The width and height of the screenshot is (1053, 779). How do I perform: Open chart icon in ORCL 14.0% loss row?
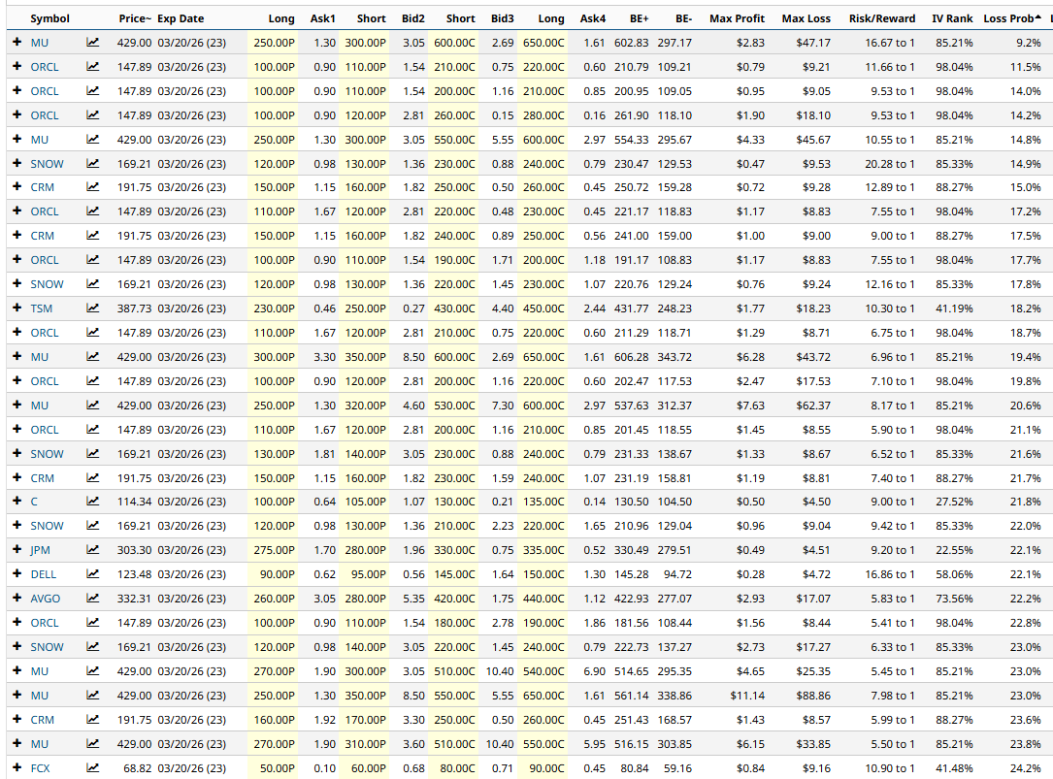coord(92,90)
